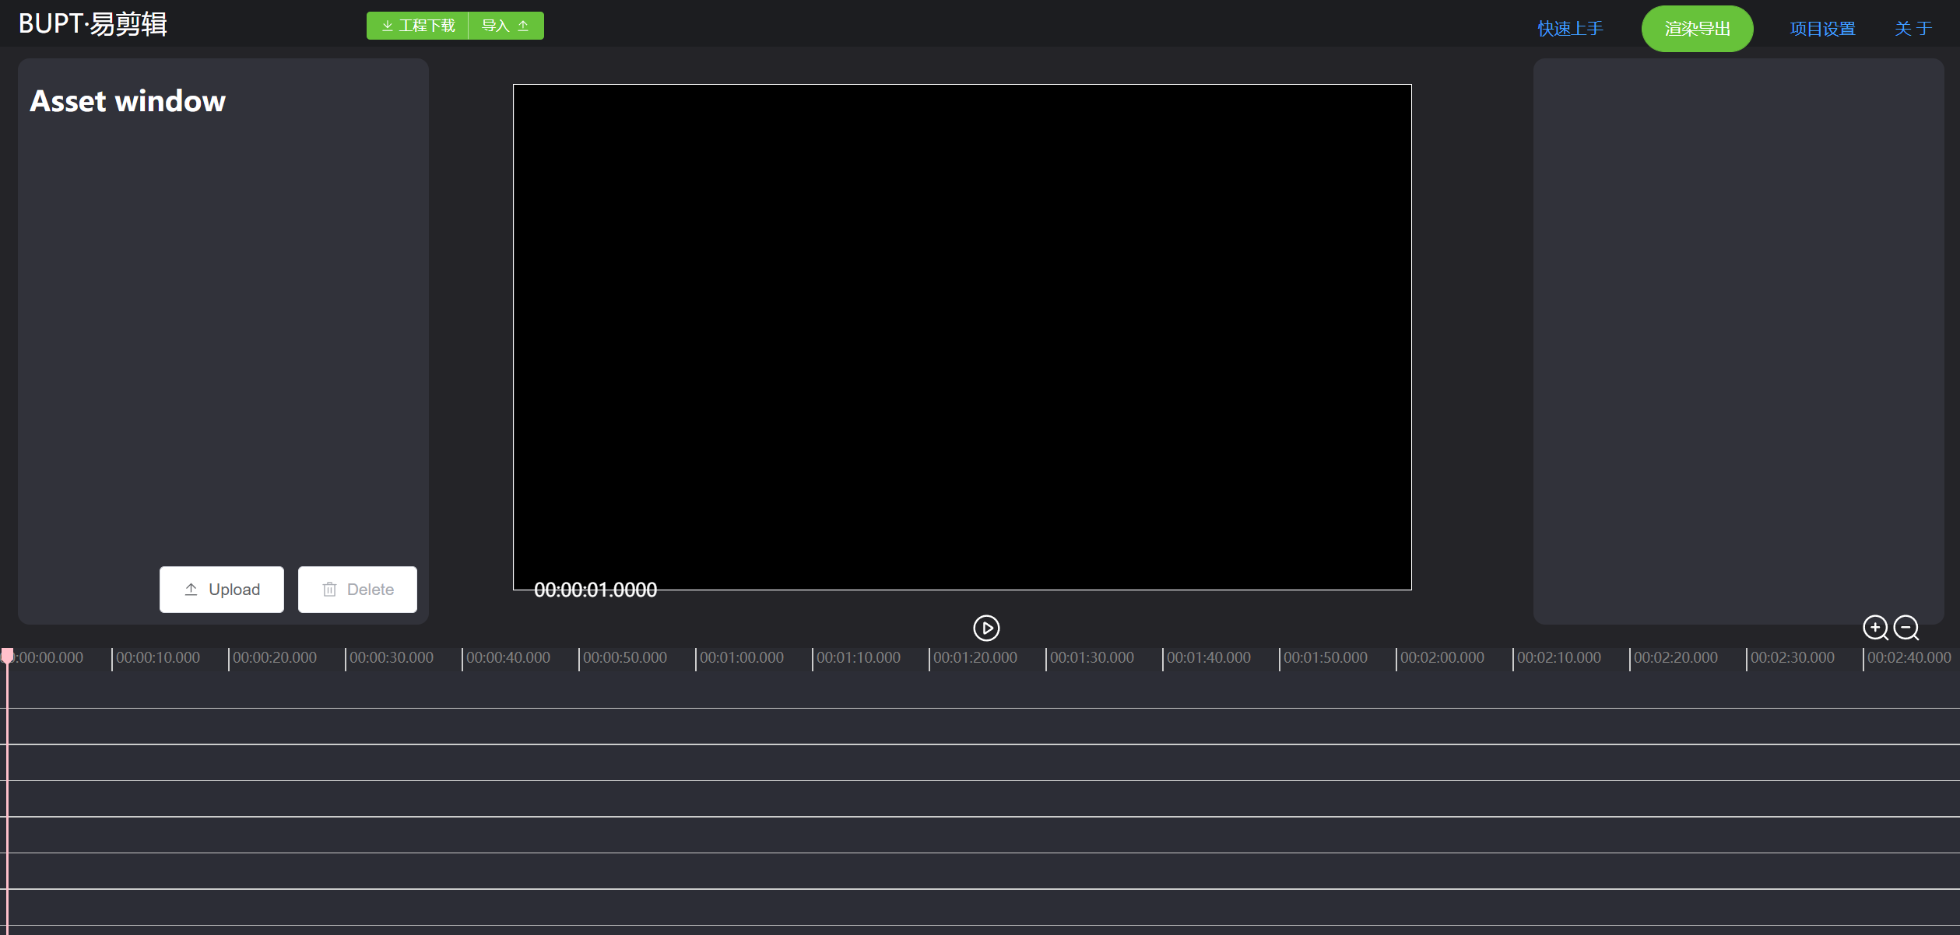Screen dimensions: 1960x935
Task: Click the 00:02:00.000 mark on the timeline ruler
Action: [1442, 658]
